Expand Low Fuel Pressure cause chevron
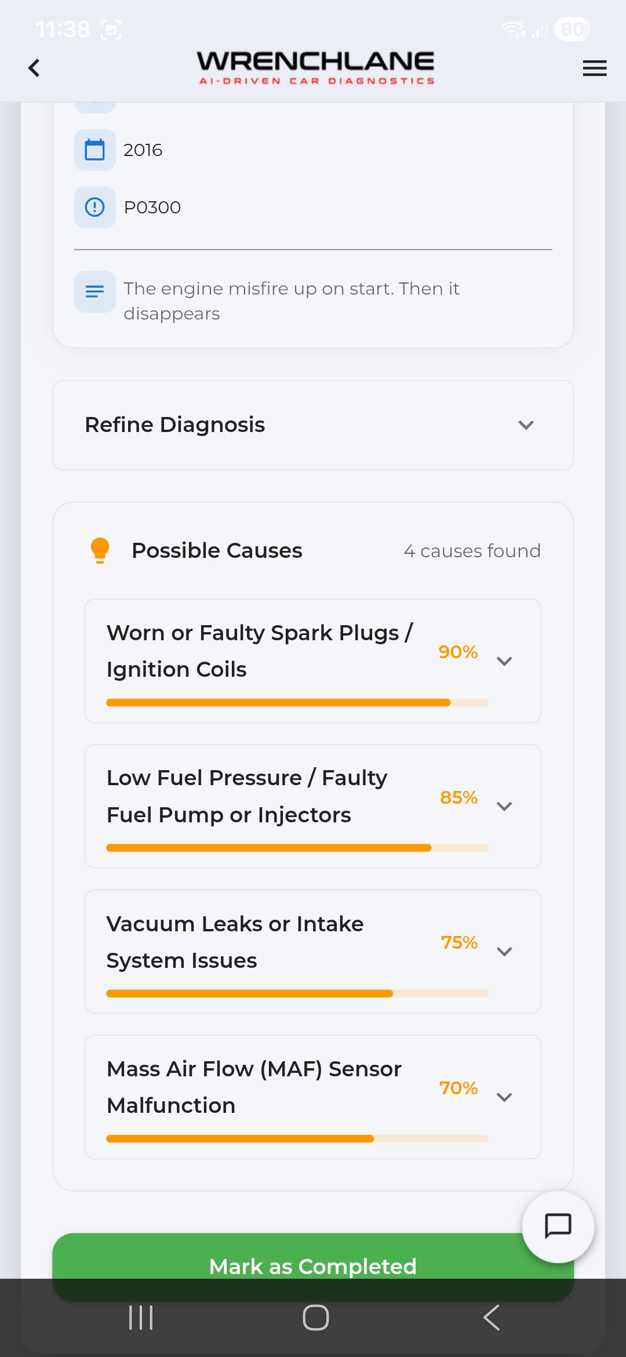 [504, 806]
